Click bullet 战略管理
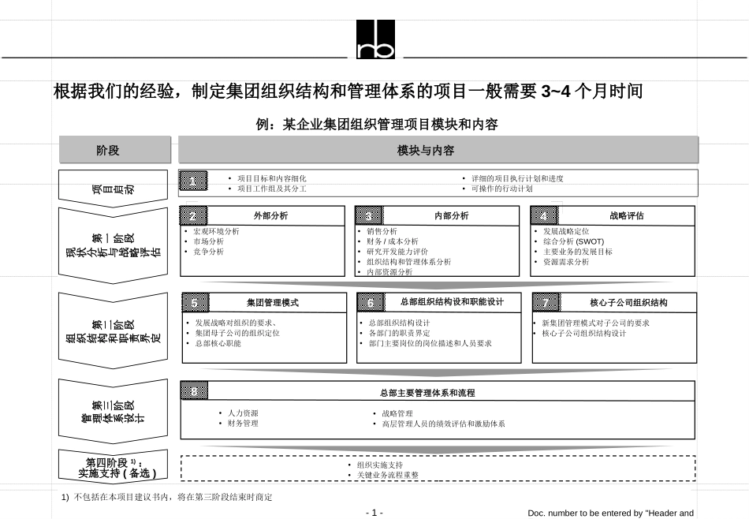The height and width of the screenshot is (519, 749). [397, 413]
